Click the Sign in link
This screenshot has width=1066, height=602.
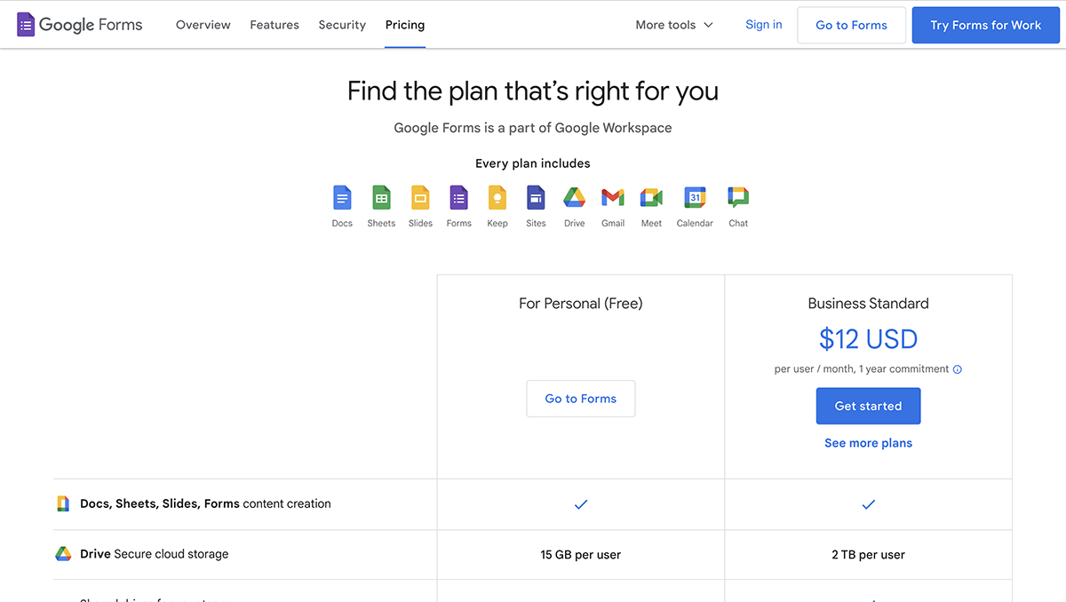(764, 25)
